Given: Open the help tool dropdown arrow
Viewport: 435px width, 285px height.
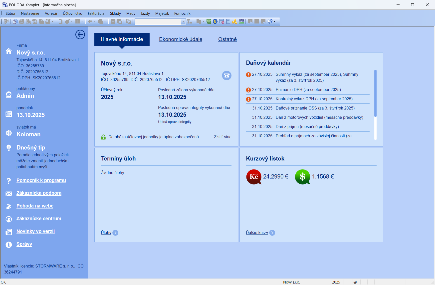Looking at the screenshot, I should 275,21.
